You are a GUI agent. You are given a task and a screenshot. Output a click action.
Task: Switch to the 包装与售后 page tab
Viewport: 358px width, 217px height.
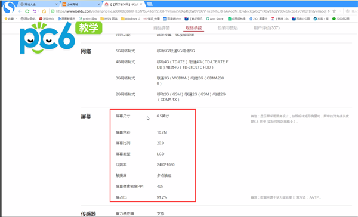point(228,28)
